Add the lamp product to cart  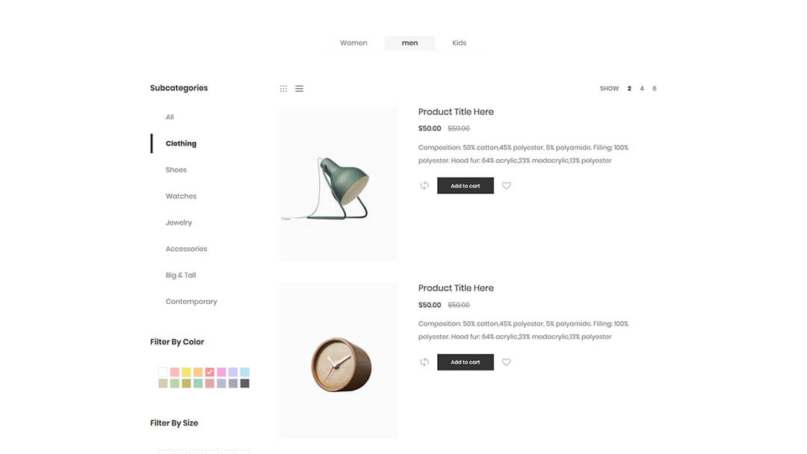coord(466,186)
